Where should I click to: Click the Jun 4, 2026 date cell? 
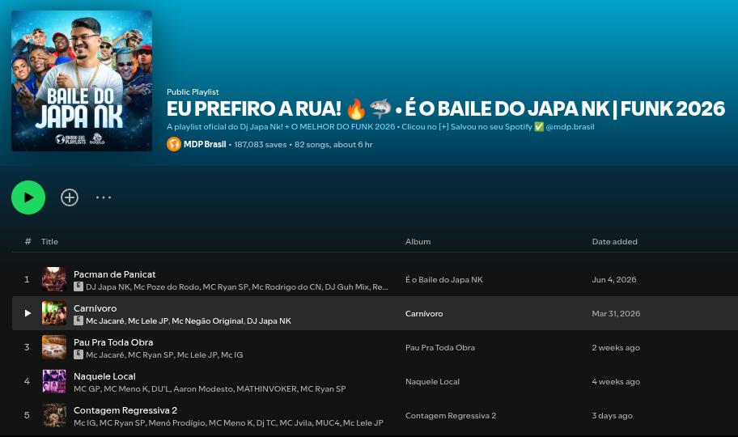[614, 279]
